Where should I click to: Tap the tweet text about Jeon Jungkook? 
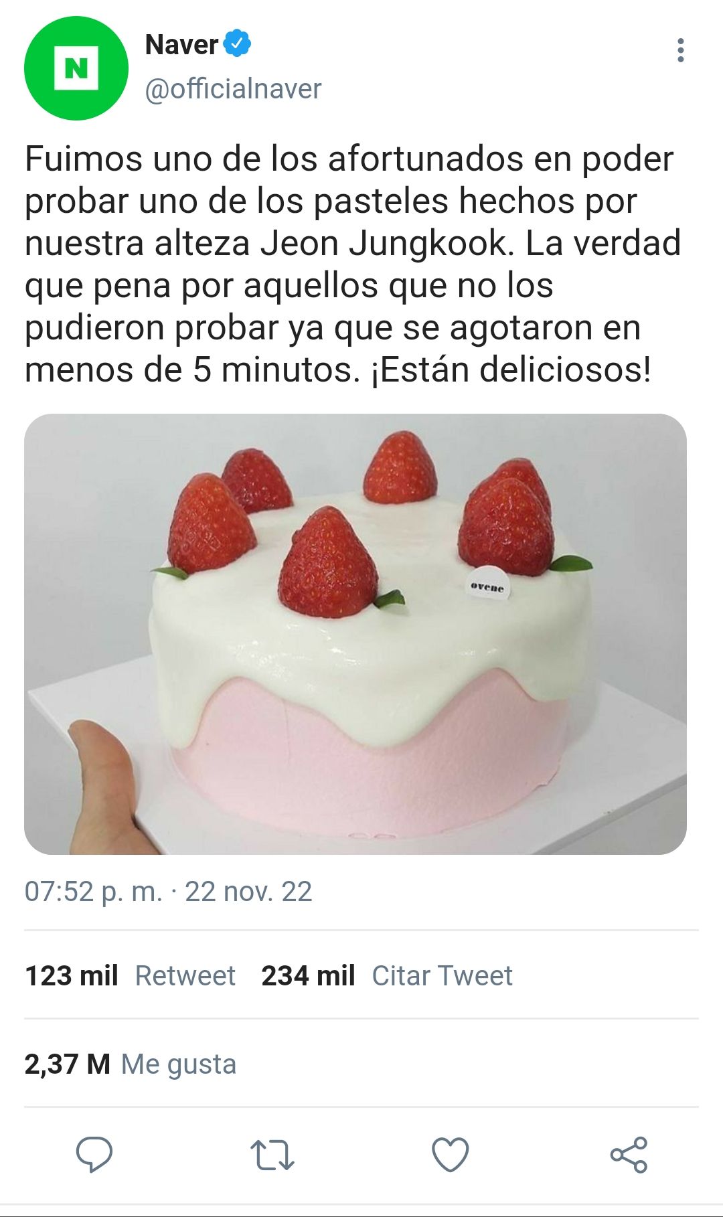point(353,264)
